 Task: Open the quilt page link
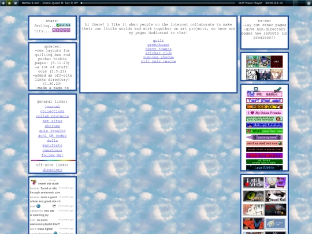click(158, 40)
